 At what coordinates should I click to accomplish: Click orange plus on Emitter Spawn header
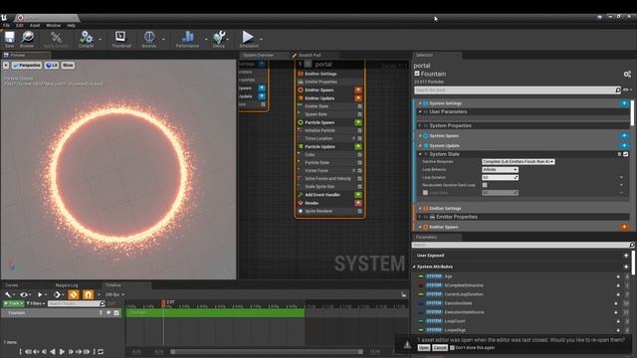pos(624,227)
